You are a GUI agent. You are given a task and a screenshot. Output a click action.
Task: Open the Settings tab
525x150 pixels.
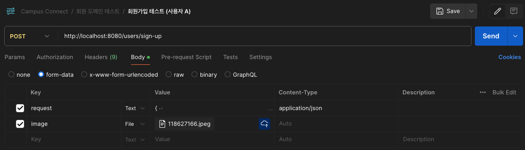tap(261, 57)
